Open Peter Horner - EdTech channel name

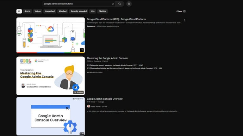pyautogui.click(x=99, y=107)
